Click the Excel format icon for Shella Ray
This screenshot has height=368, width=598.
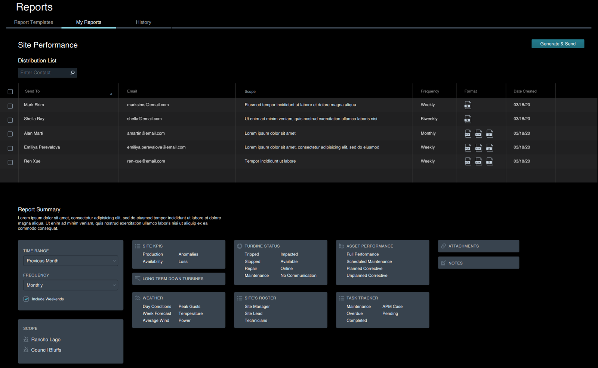tap(468, 119)
